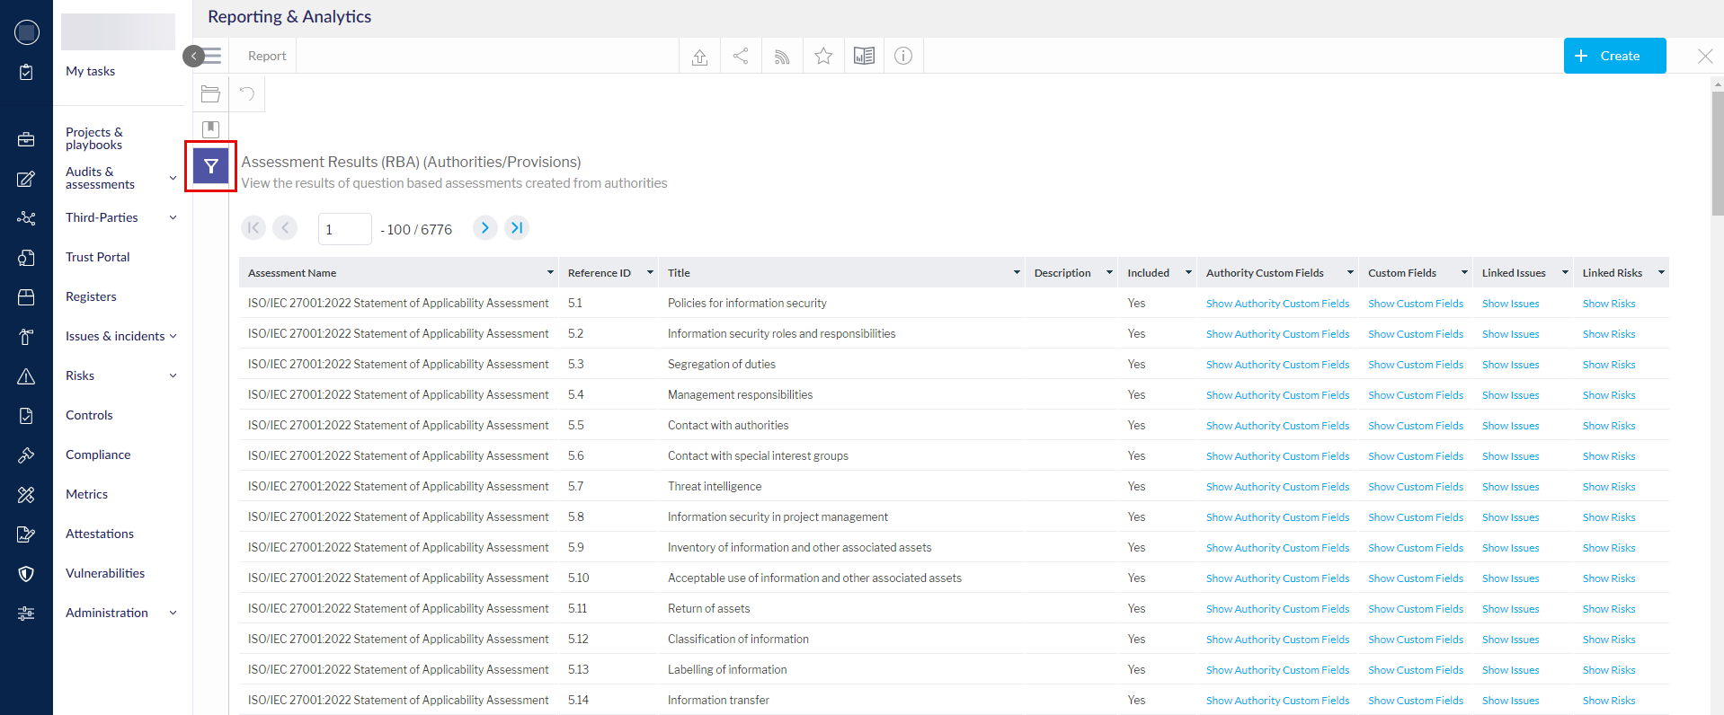This screenshot has width=1724, height=715.
Task: Click the Create button
Action: click(1614, 56)
